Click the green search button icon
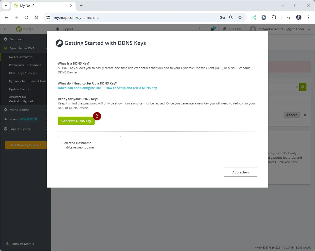 (303, 87)
